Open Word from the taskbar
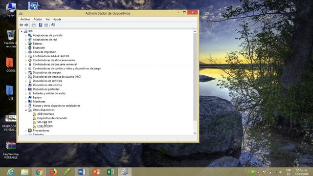The image size is (313, 176). coord(82,172)
